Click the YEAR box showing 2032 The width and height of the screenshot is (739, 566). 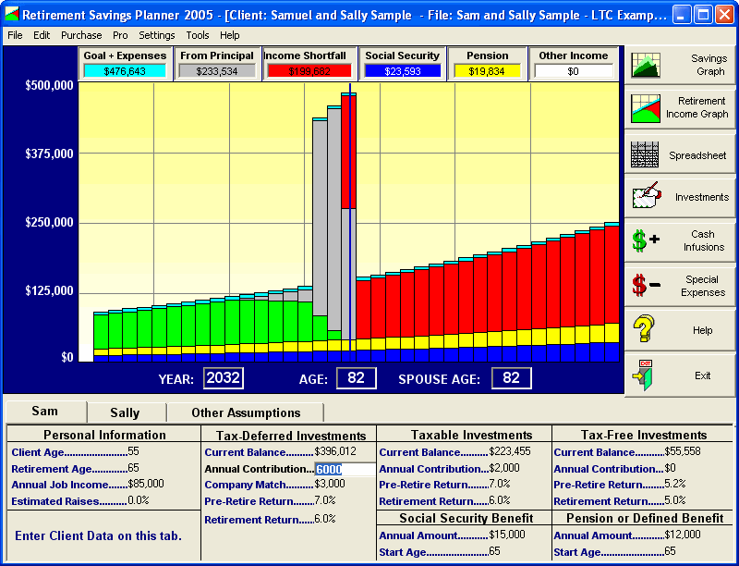tap(224, 378)
